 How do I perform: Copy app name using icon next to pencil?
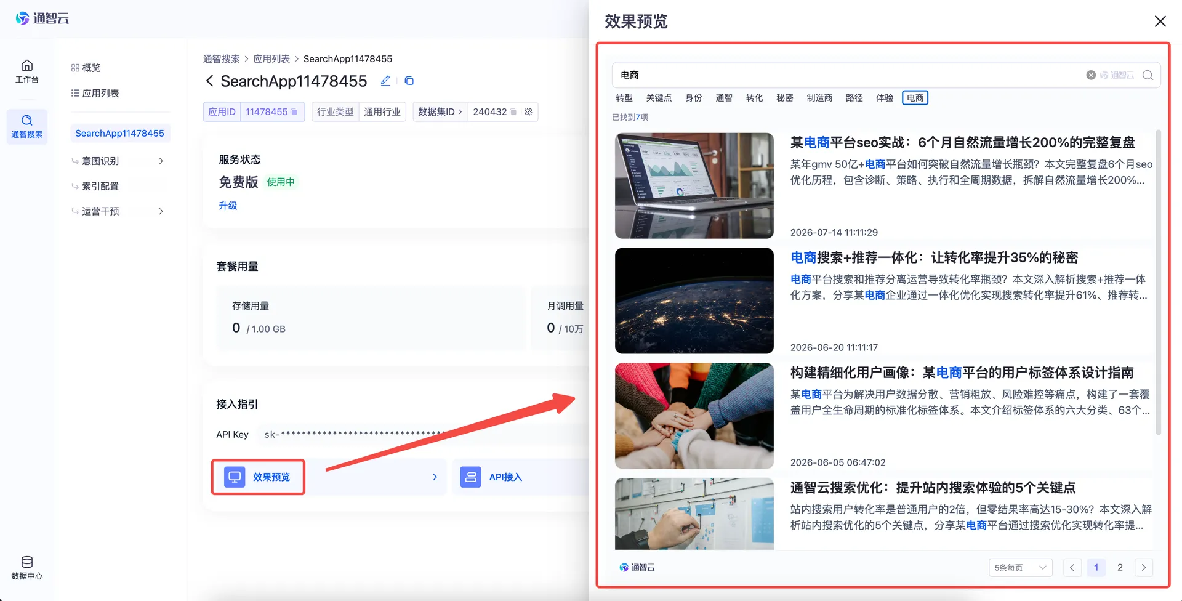[x=409, y=81]
